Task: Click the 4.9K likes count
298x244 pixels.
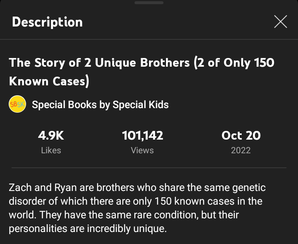Action: tap(51, 135)
